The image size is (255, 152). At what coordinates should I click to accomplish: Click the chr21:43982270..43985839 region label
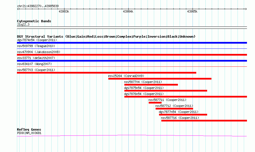click(x=38, y=6)
